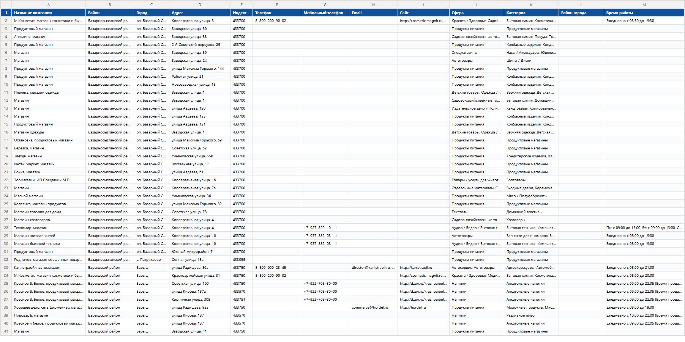Select the category cell 'Шины / Диски'
This screenshot has width=685, height=342.
[531, 61]
